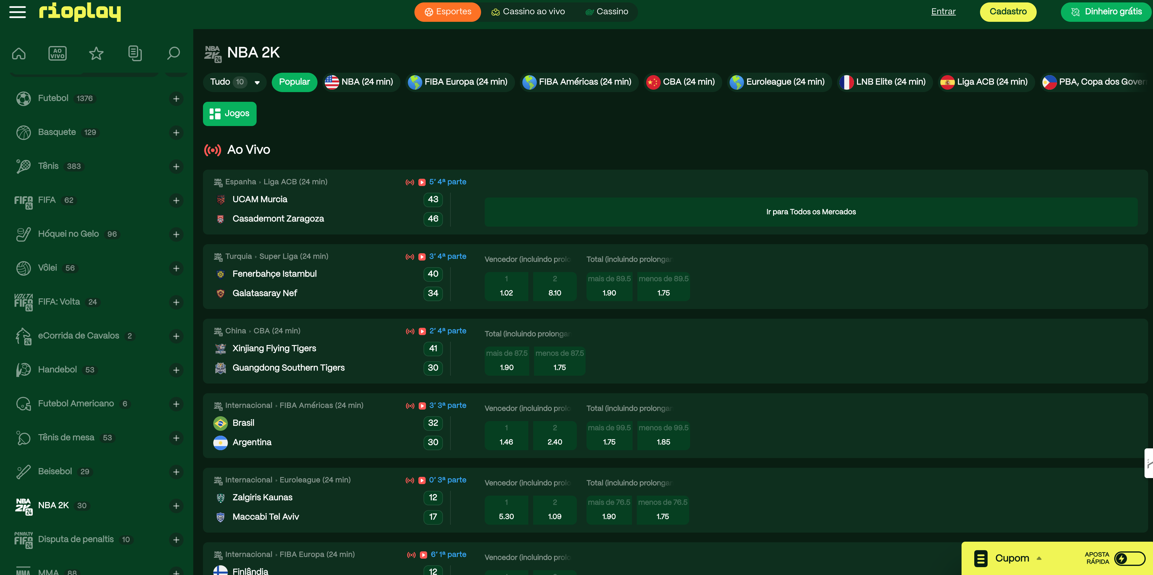Select the Futebol Americano helmet icon
1153x575 pixels.
(23, 404)
